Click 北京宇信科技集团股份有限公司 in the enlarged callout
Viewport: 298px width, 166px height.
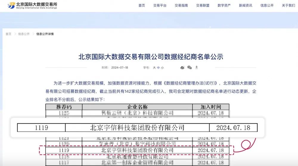pyautogui.click(x=137, y=128)
